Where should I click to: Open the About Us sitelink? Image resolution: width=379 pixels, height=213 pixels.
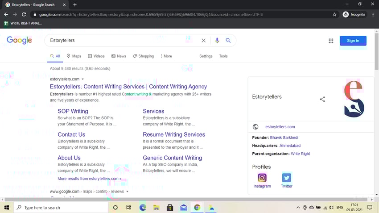(69, 158)
